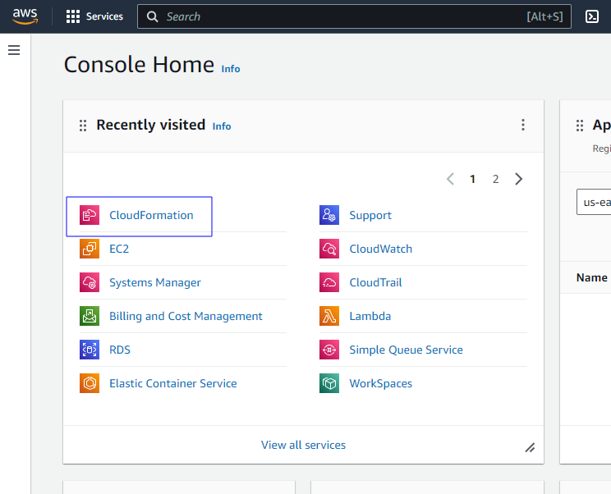Open the Services grid menu
611x494 pixels.
(73, 16)
